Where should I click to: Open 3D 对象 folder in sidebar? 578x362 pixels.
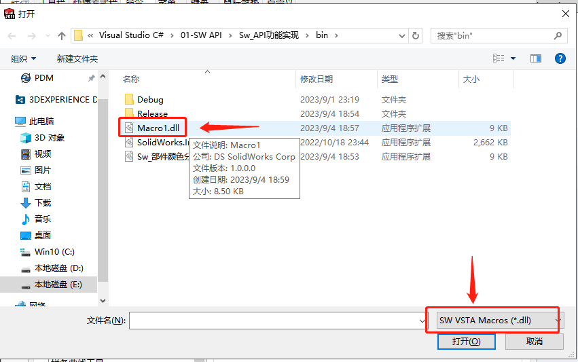tap(42, 137)
